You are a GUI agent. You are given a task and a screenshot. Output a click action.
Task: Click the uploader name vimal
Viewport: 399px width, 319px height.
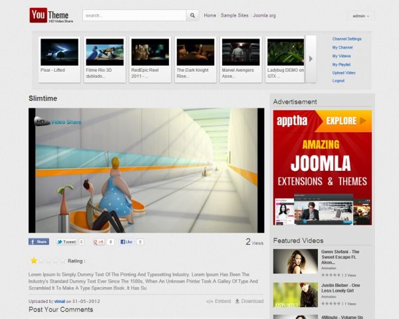[x=60, y=301]
